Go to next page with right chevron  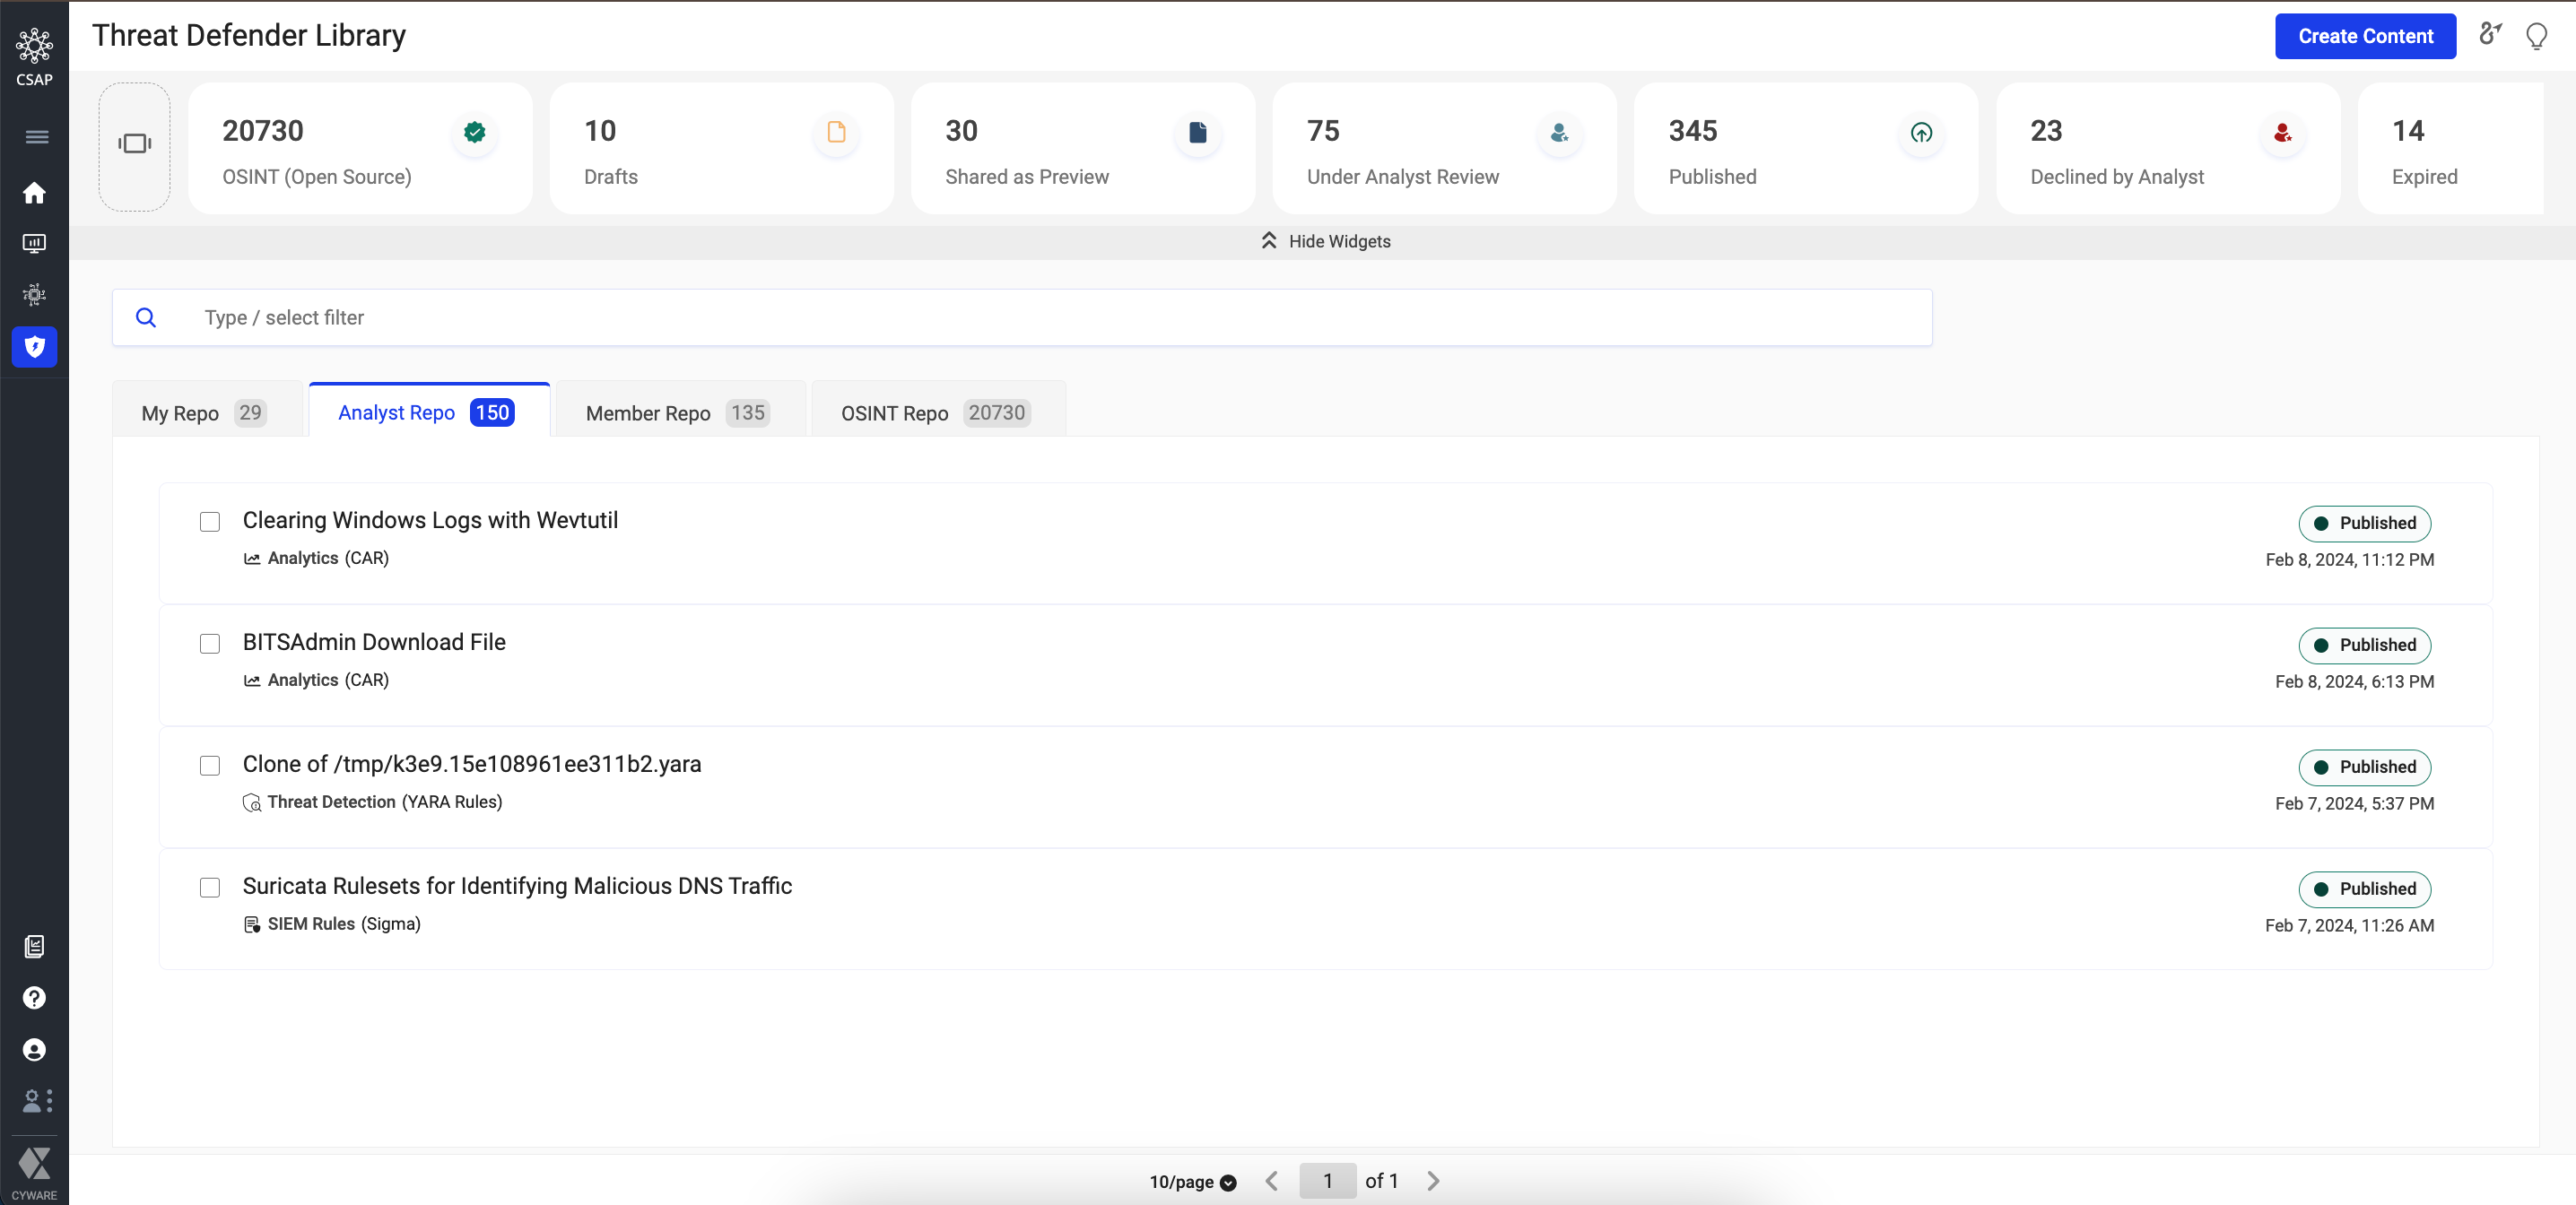point(1433,1180)
